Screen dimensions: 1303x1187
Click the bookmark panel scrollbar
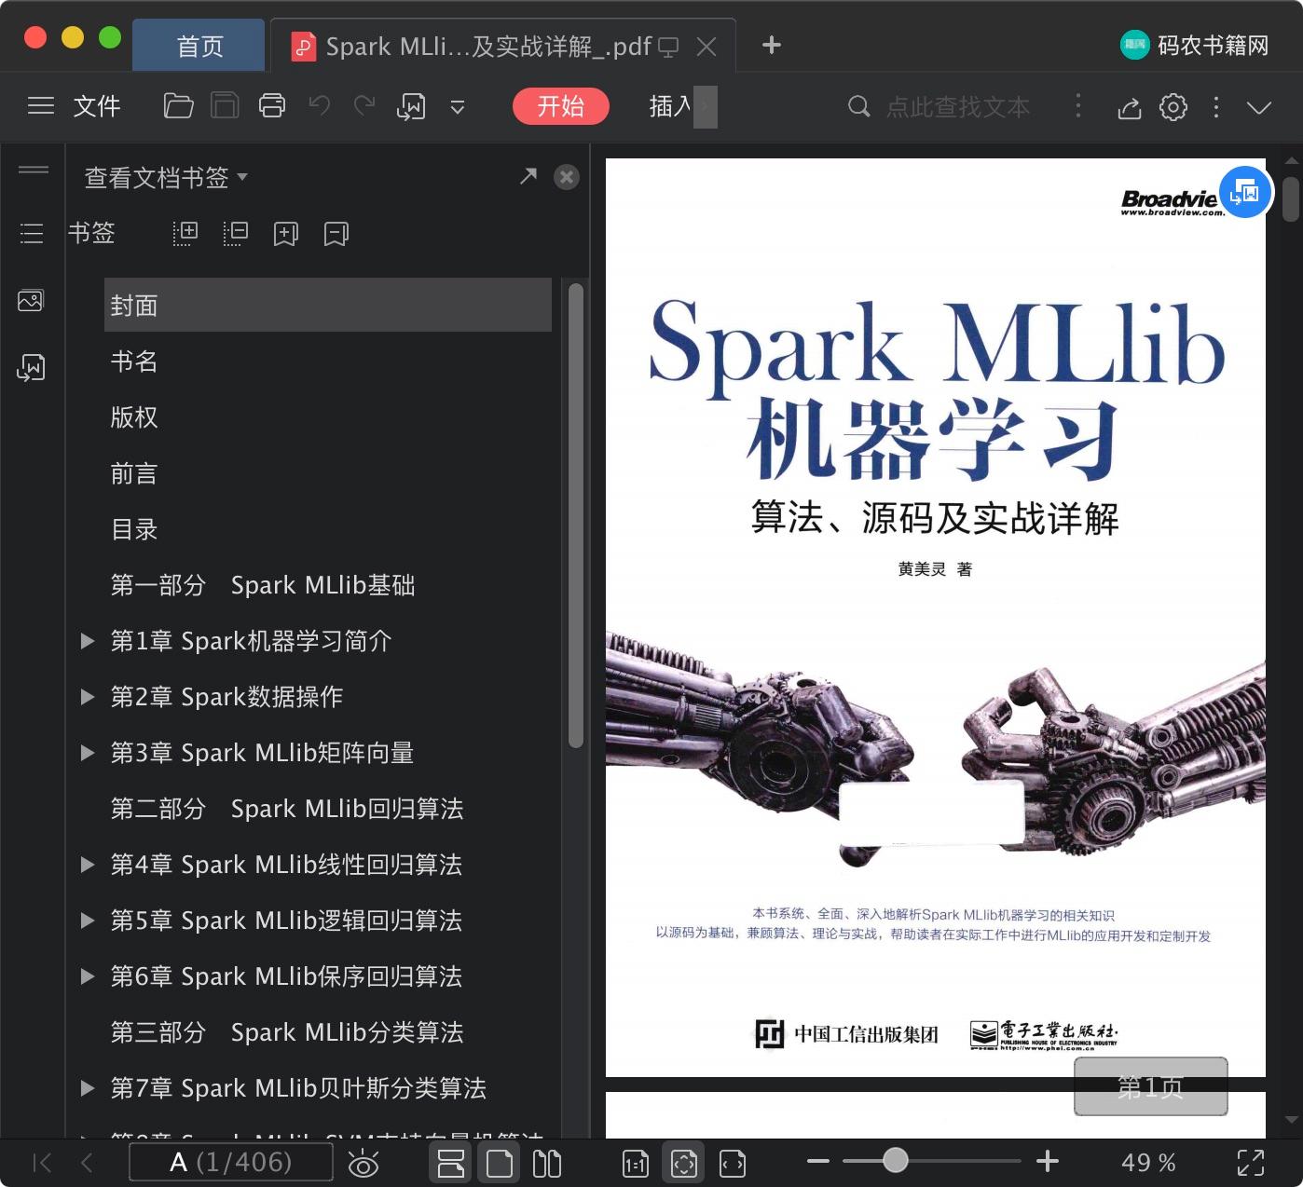575,515
